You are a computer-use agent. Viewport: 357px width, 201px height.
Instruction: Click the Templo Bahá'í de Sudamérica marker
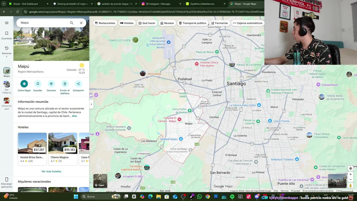(x=322, y=97)
